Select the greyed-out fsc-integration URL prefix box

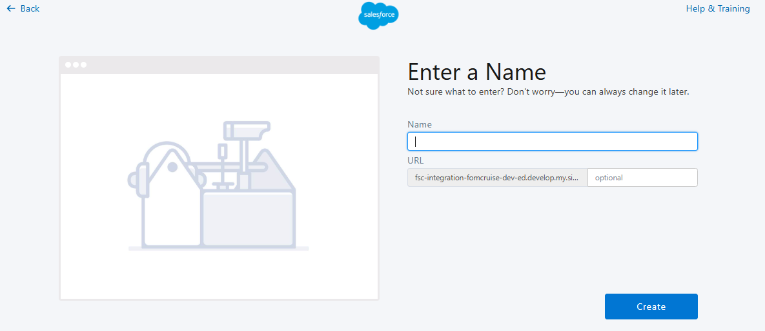tap(497, 178)
